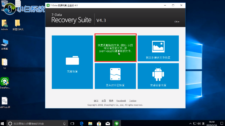The height and width of the screenshot is (126, 225).
Task: Click the Facebook link
Action: pos(121,101)
